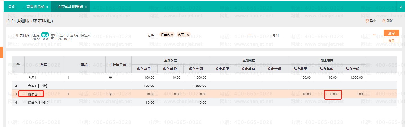Select the 本月 date range
The image size is (405, 127).
click(45, 35)
